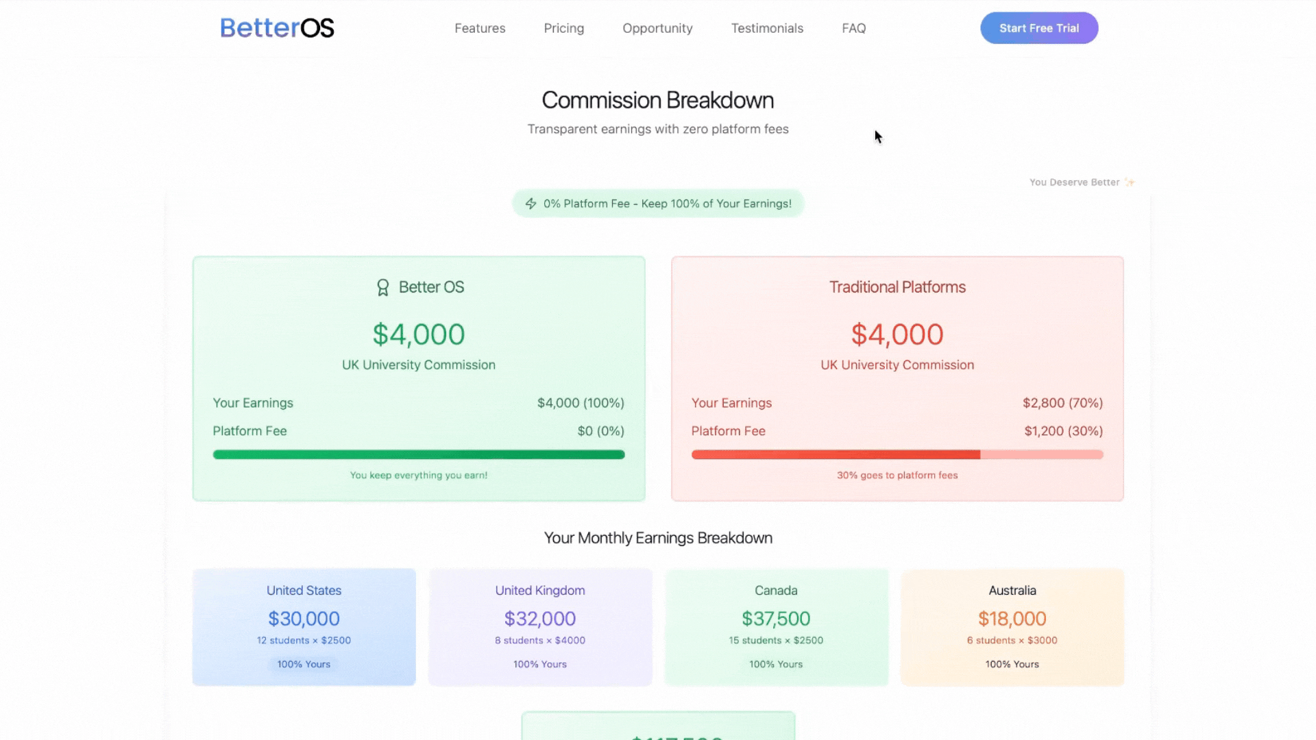Image resolution: width=1316 pixels, height=740 pixels.
Task: Click the lightning bolt icon in the platform fee badge
Action: (x=531, y=203)
